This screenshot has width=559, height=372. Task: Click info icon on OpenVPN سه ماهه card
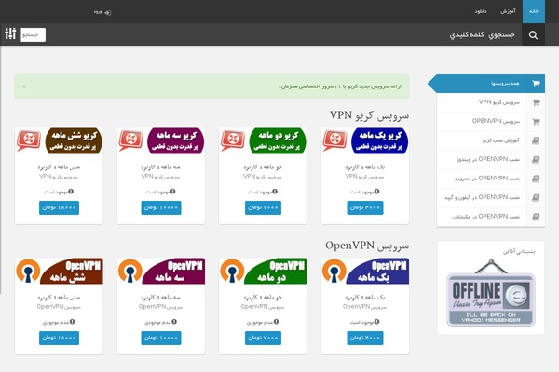click(x=174, y=322)
